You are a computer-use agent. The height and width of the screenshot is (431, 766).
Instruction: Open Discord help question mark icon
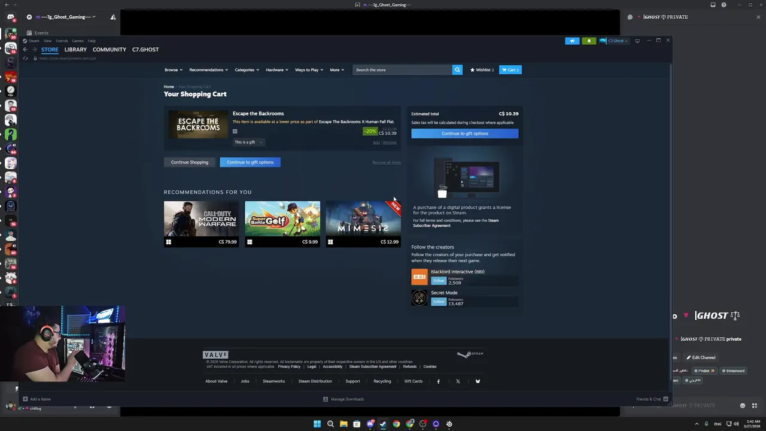[724, 5]
